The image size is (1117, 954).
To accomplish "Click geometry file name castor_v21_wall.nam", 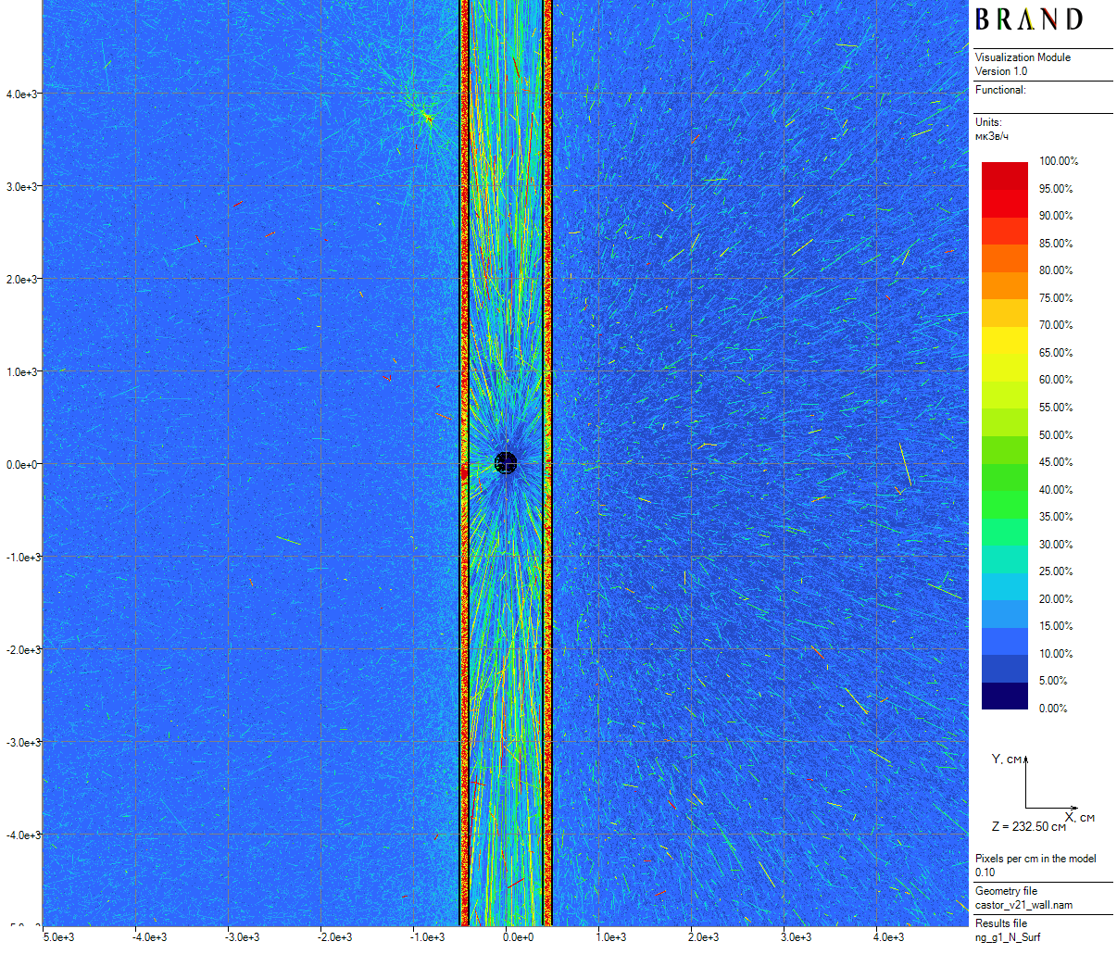I will (x=1023, y=905).
